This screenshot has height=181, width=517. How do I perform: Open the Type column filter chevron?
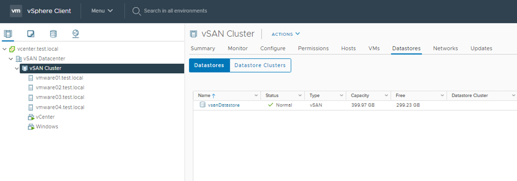pos(342,96)
